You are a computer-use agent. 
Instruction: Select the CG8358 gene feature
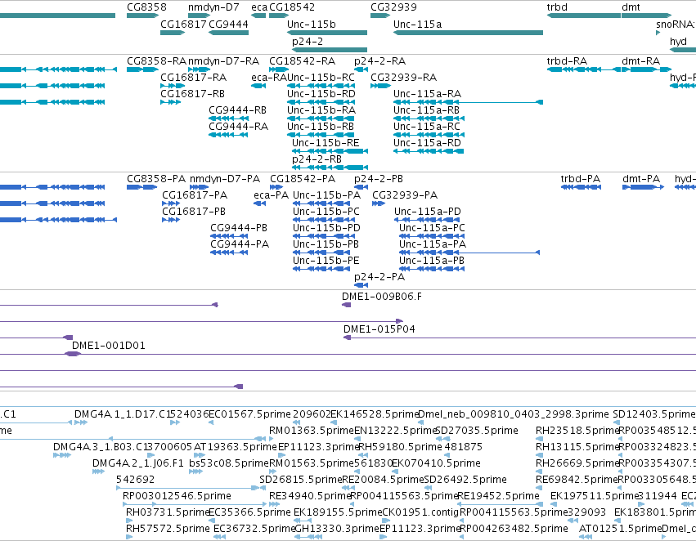[142, 16]
